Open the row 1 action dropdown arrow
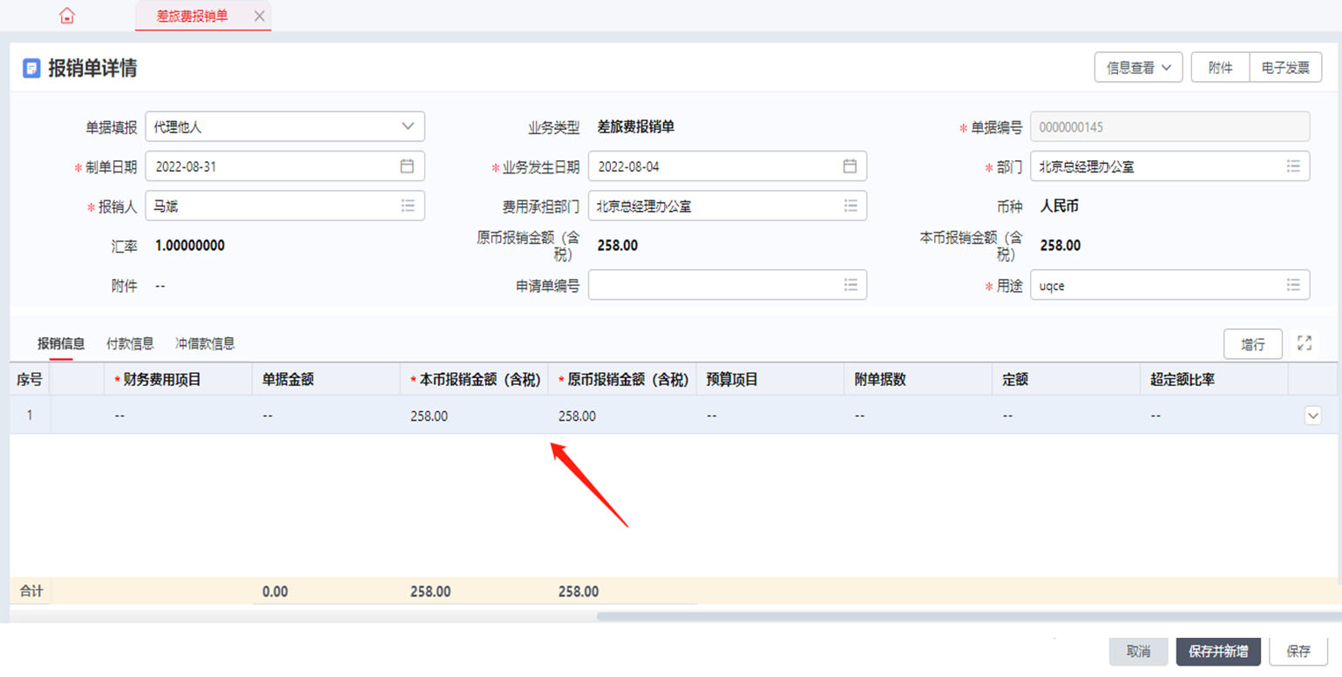The image size is (1342, 677). click(x=1312, y=416)
